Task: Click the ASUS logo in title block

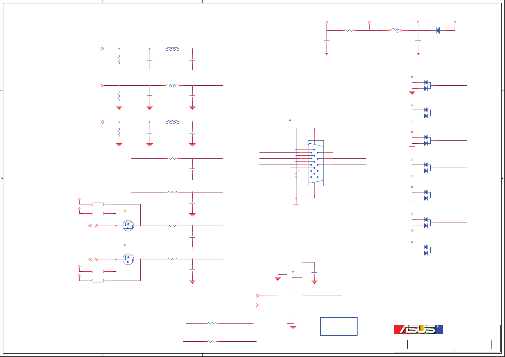Action: (418, 329)
